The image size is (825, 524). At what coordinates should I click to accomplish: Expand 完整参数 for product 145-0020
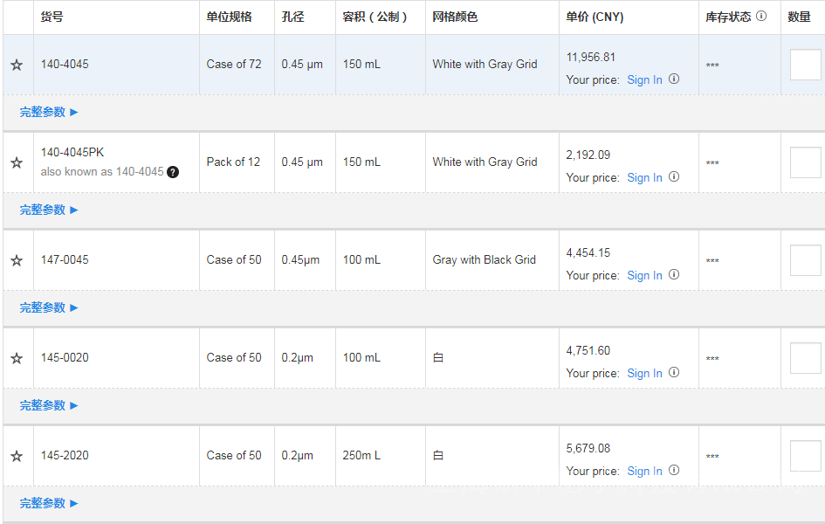(x=49, y=405)
